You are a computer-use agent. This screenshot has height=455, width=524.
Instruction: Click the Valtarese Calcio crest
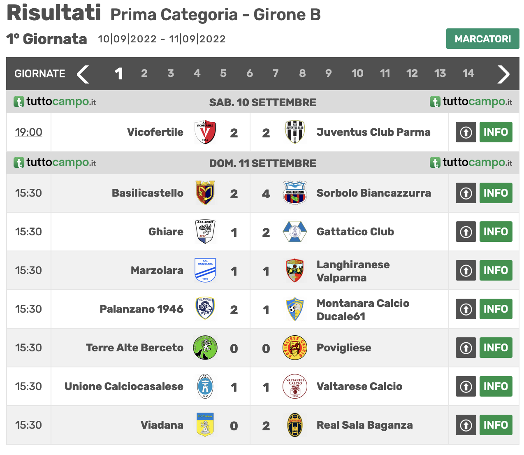[295, 386]
